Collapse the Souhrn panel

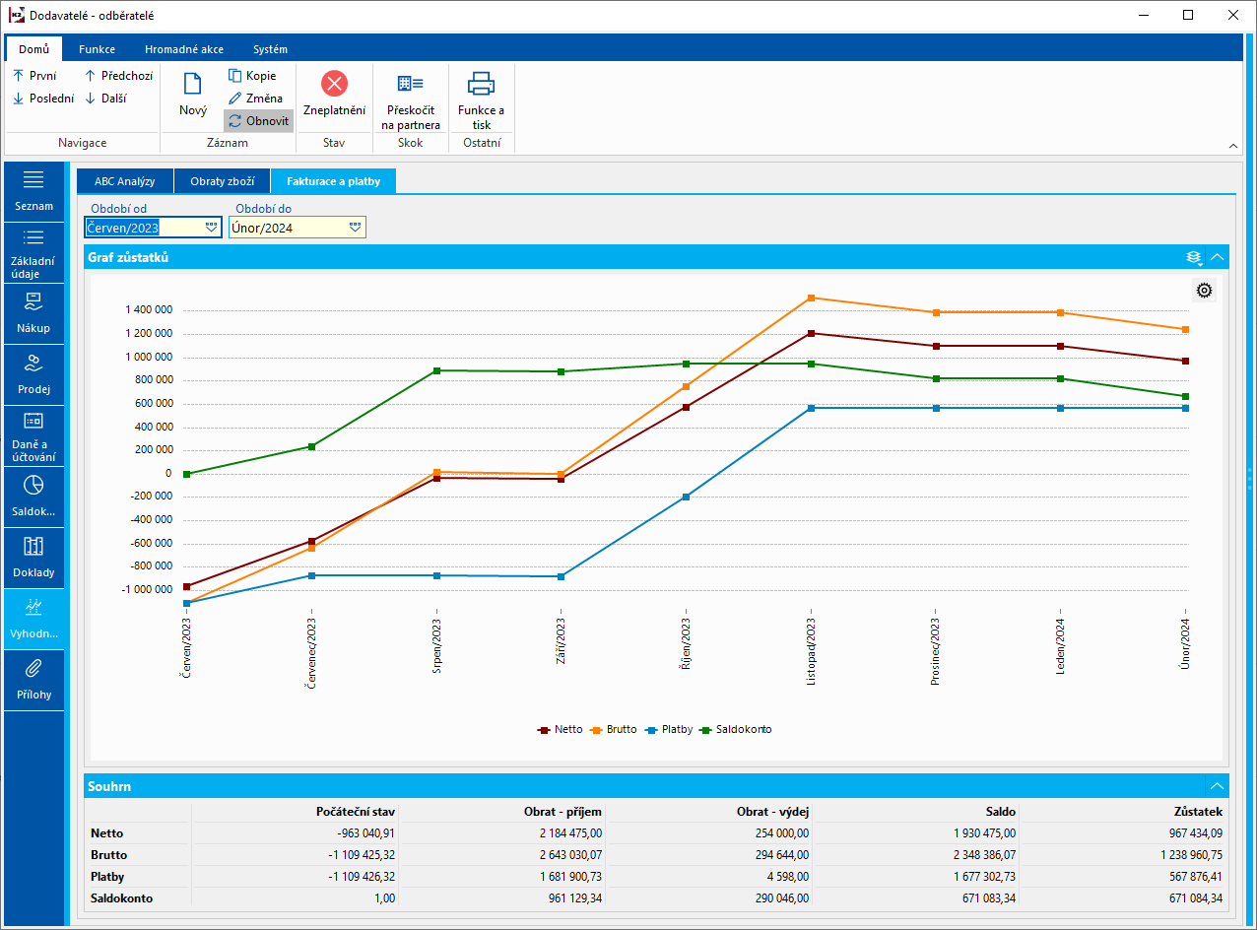(x=1218, y=786)
